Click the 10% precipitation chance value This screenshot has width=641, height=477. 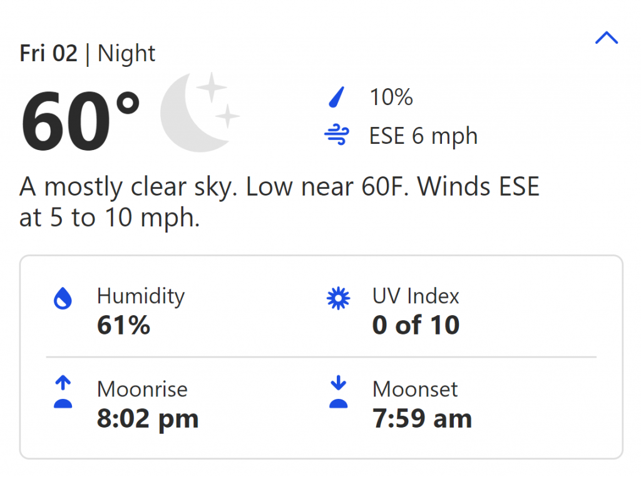click(391, 97)
